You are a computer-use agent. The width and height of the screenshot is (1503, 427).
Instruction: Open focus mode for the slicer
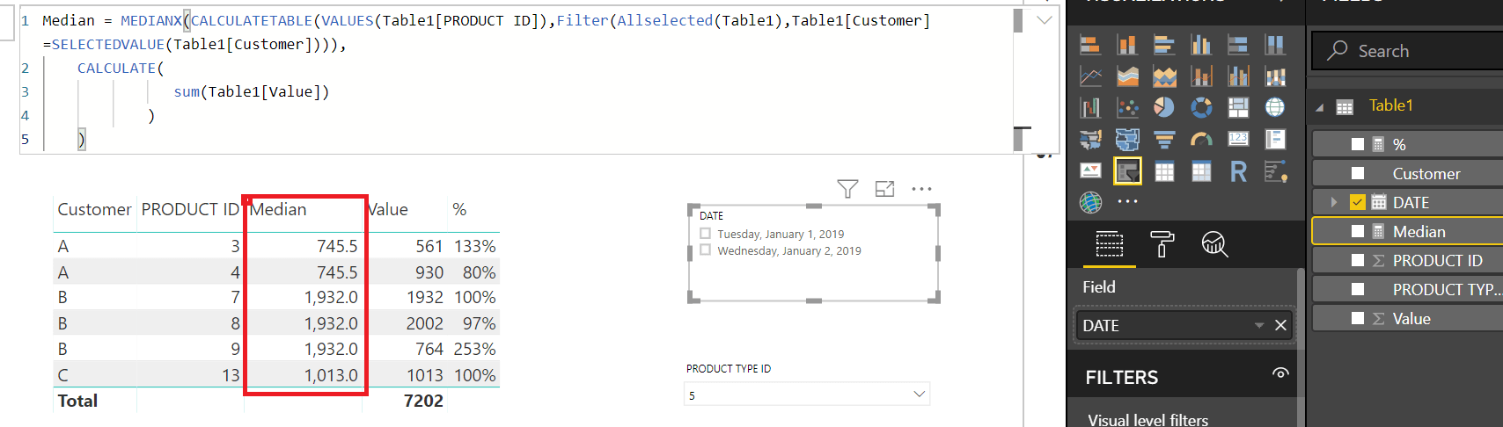tap(884, 188)
